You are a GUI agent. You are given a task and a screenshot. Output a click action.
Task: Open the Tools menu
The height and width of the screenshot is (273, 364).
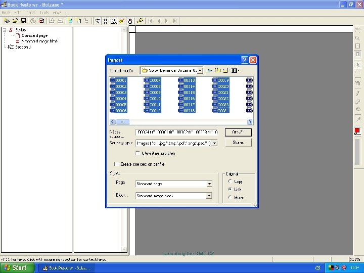[x=44, y=12]
